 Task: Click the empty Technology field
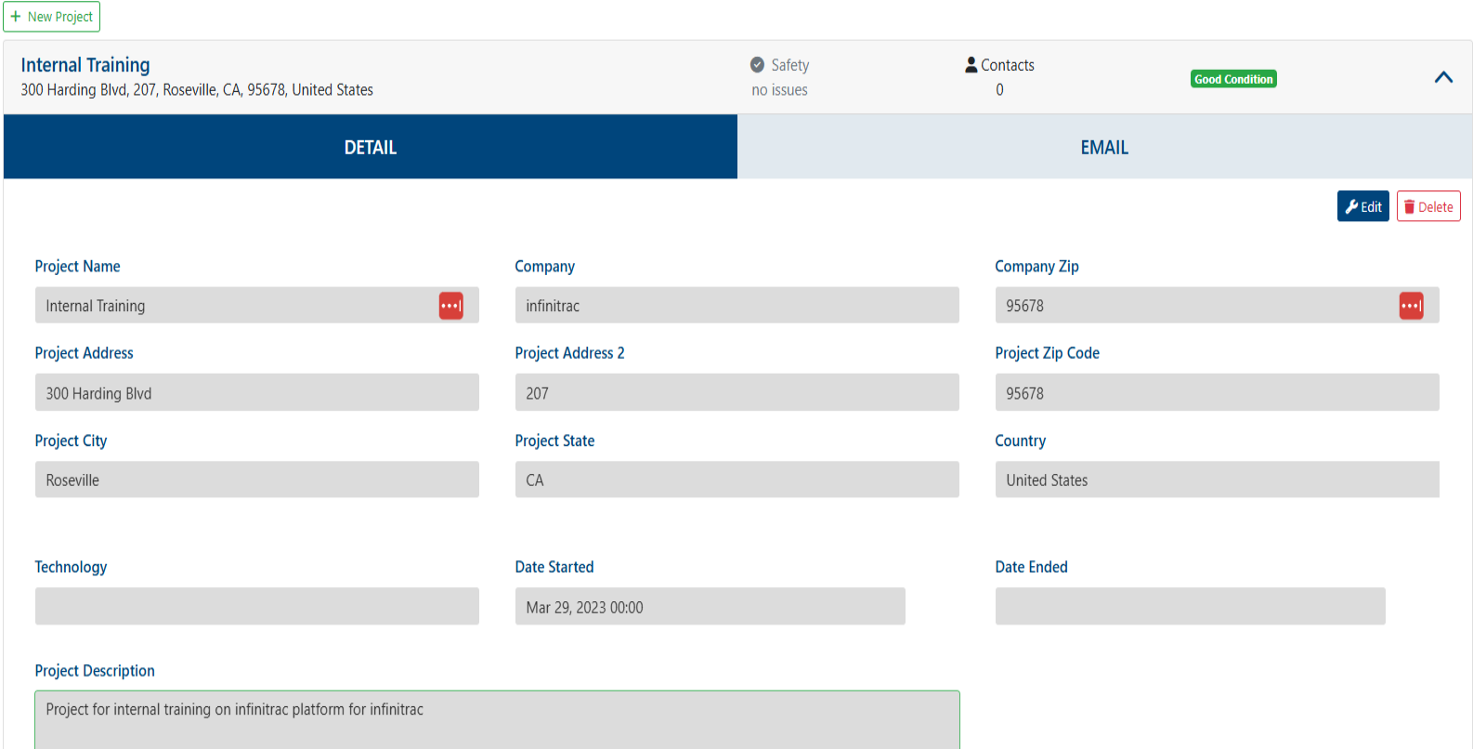point(257,606)
